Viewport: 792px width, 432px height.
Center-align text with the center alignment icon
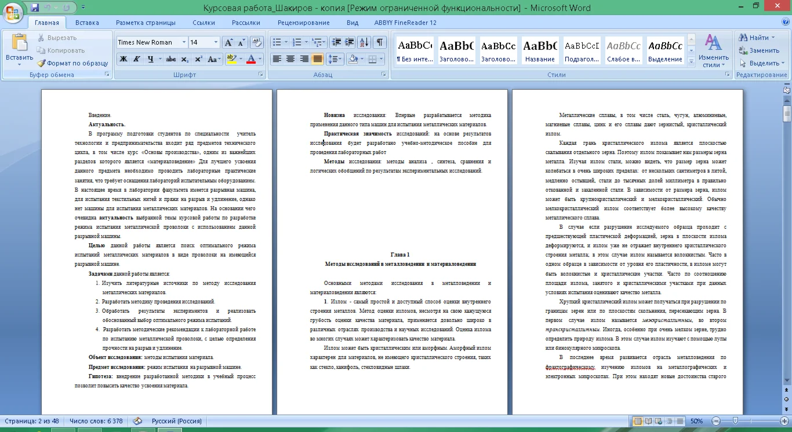click(290, 59)
